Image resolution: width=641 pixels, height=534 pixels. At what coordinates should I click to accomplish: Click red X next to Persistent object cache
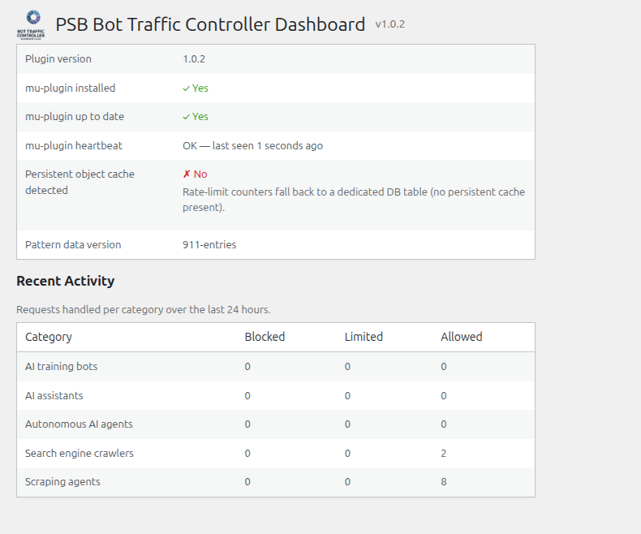(x=187, y=174)
